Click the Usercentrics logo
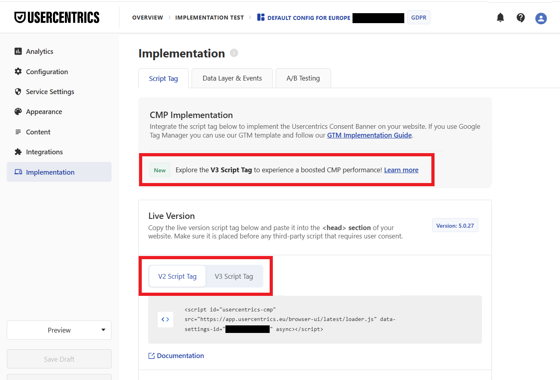 tap(57, 17)
